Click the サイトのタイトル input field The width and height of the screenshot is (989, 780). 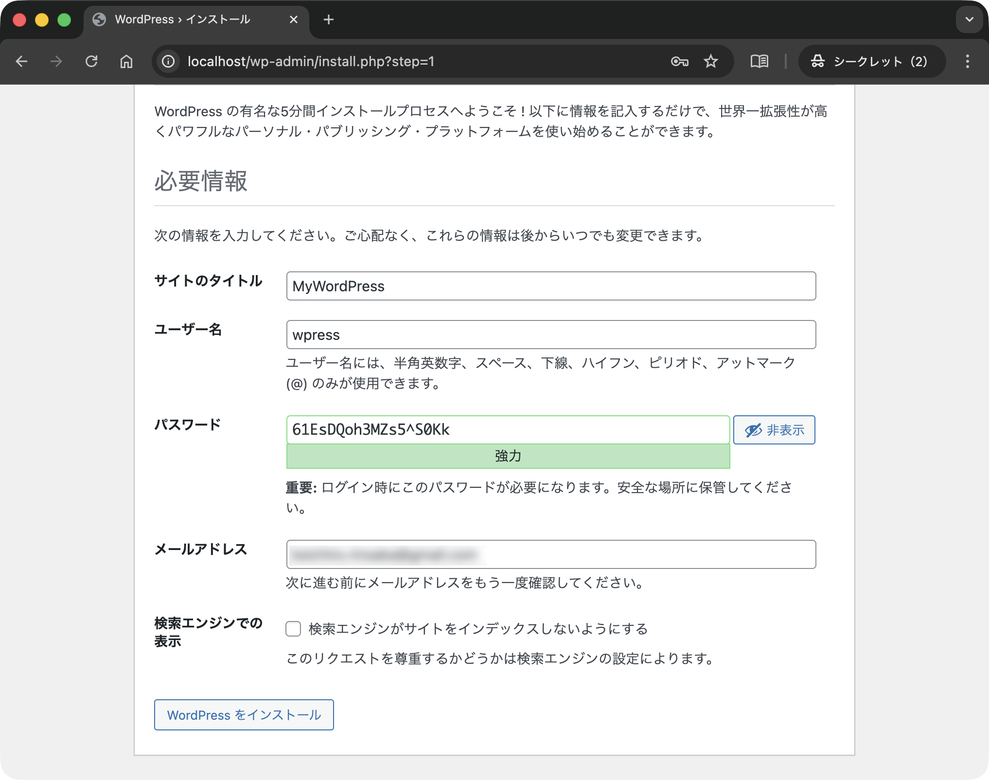click(x=551, y=286)
